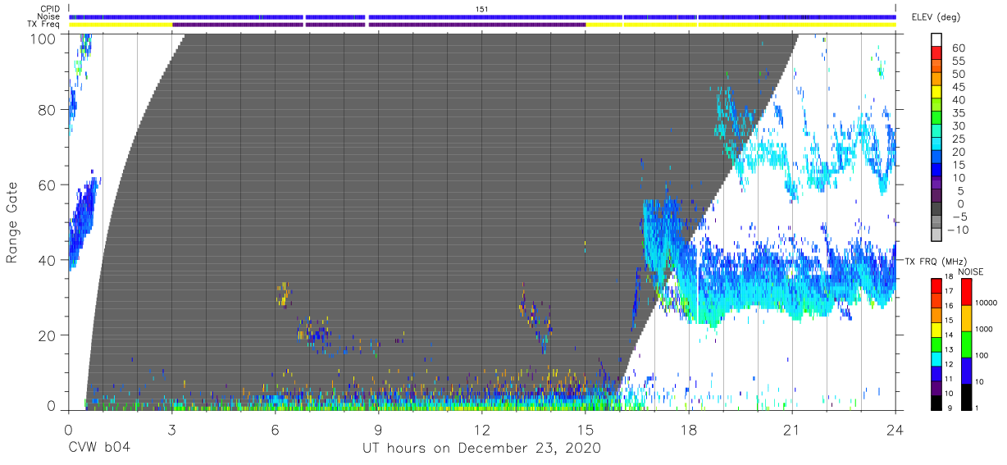The image size is (1007, 465).
Task: Click the UT hours on December 23, 2020 caption
Action: click(482, 449)
